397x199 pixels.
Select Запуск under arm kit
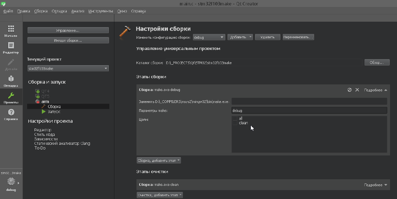[54, 112]
